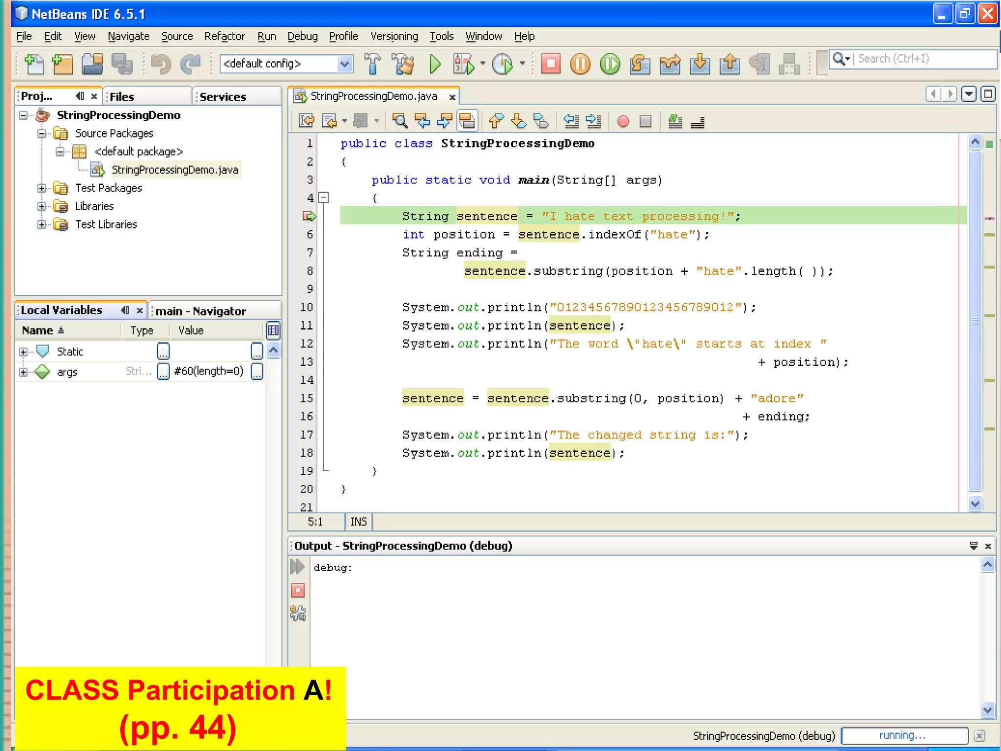The width and height of the screenshot is (1001, 751).
Task: Click the New Project toolbar icon
Action: coord(62,64)
